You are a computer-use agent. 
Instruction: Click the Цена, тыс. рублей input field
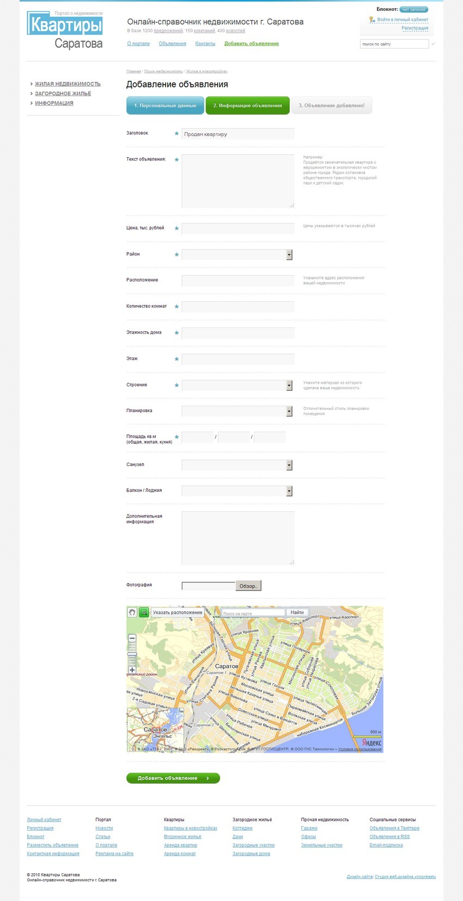tap(237, 229)
